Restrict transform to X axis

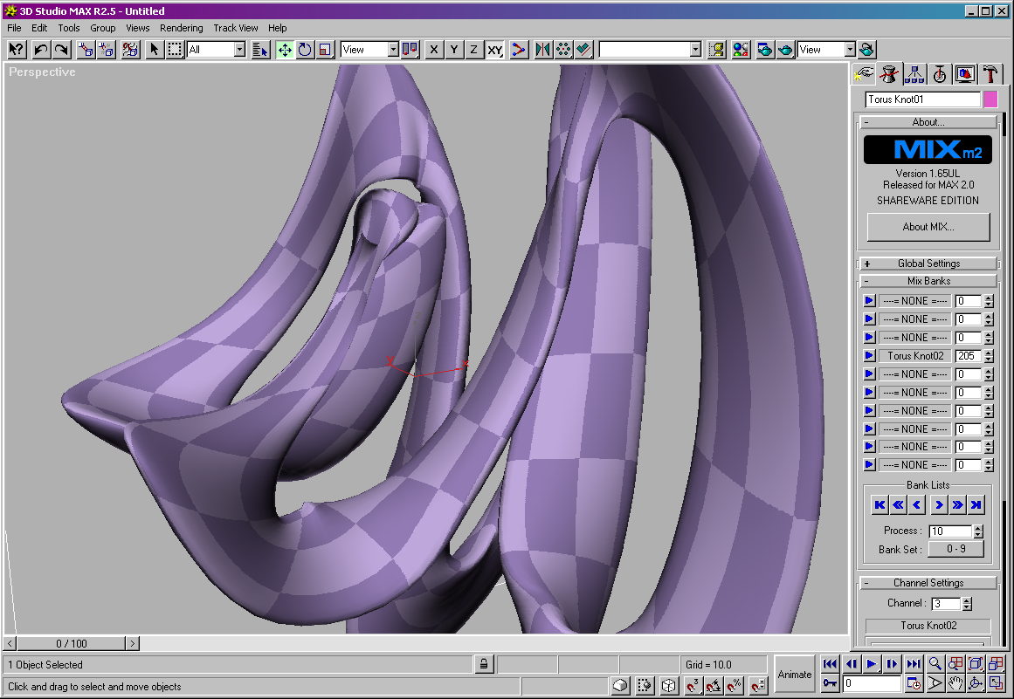point(434,50)
